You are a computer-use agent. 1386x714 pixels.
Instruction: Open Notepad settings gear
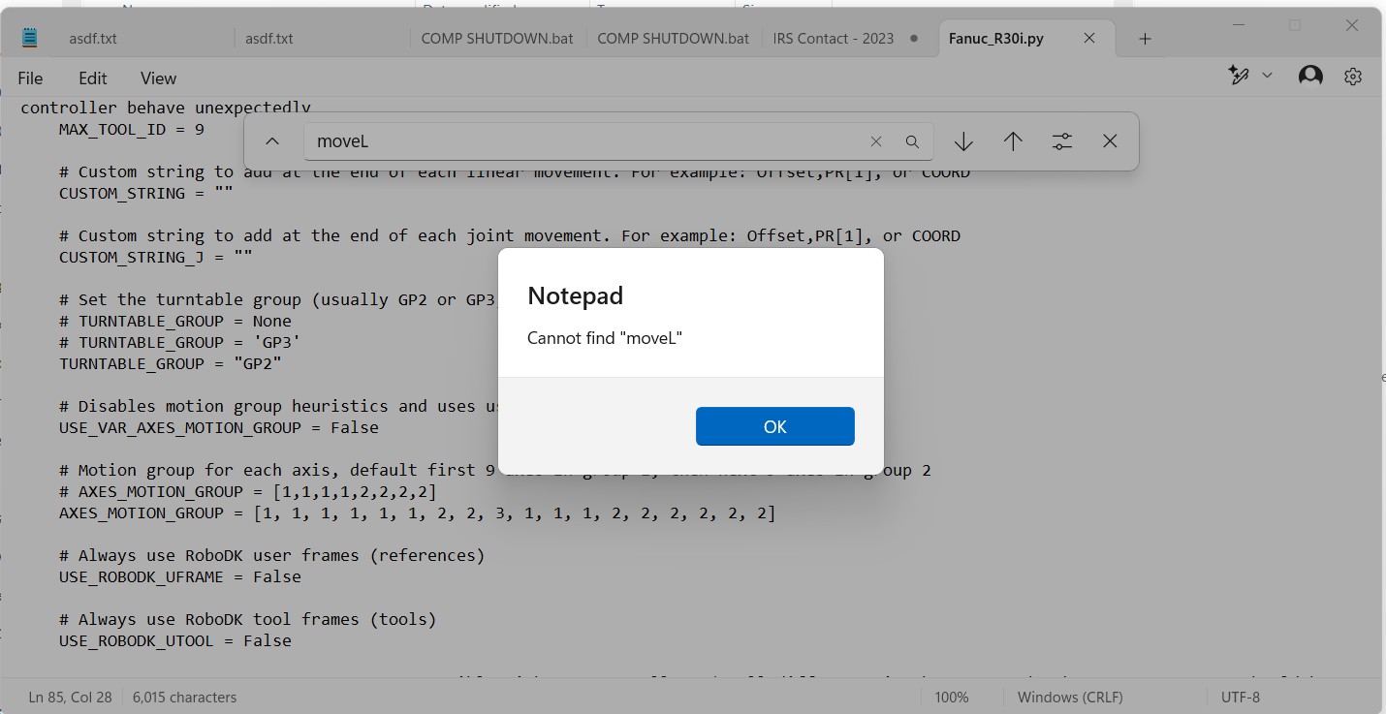[1353, 77]
